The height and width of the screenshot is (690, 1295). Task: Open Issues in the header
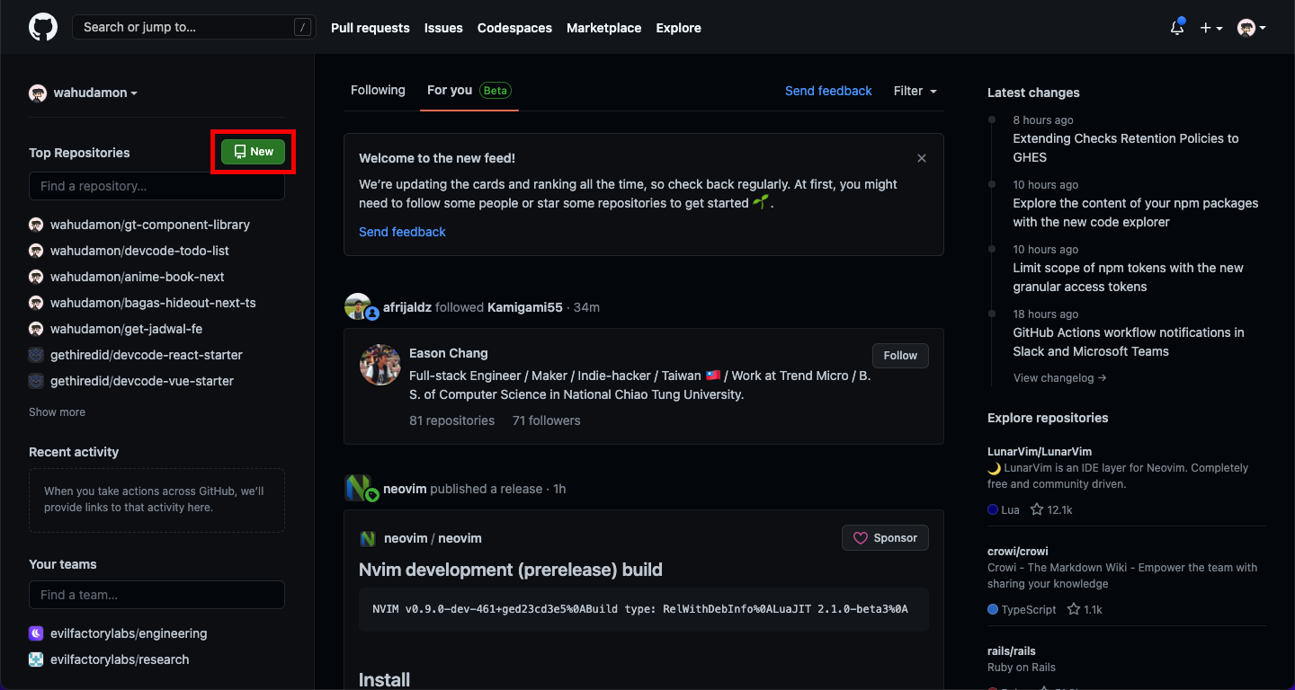tap(443, 28)
